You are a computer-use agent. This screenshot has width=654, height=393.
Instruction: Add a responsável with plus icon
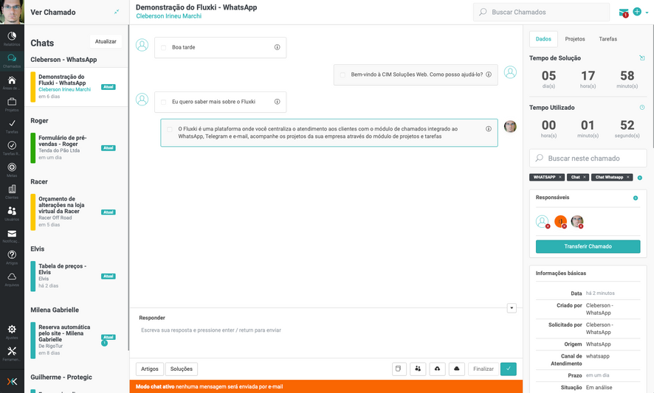point(636,198)
